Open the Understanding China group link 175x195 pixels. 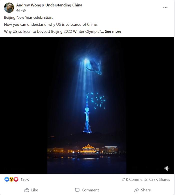64,5
